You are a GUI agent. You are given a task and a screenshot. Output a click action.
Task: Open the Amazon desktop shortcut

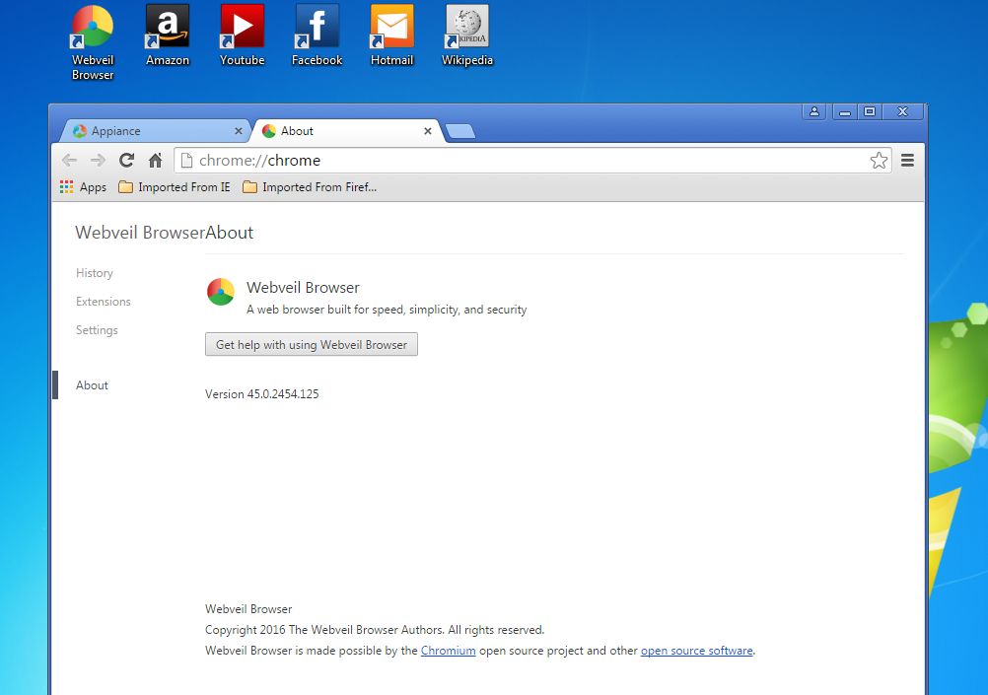click(167, 35)
